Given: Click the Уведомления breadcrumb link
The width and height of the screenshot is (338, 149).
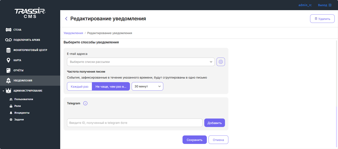Looking at the screenshot, I should click(73, 33).
